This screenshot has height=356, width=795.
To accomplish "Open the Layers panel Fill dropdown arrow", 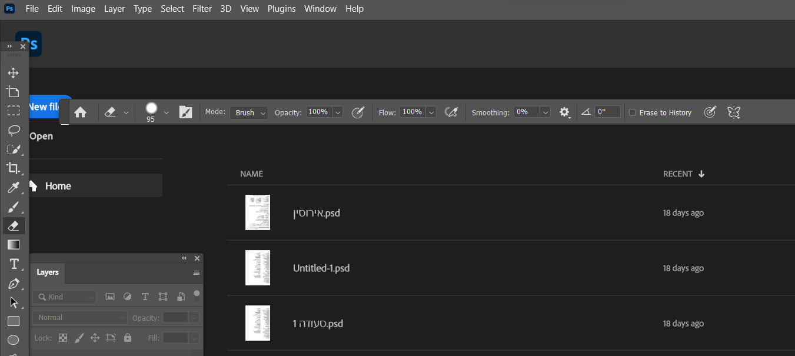I will coord(194,338).
